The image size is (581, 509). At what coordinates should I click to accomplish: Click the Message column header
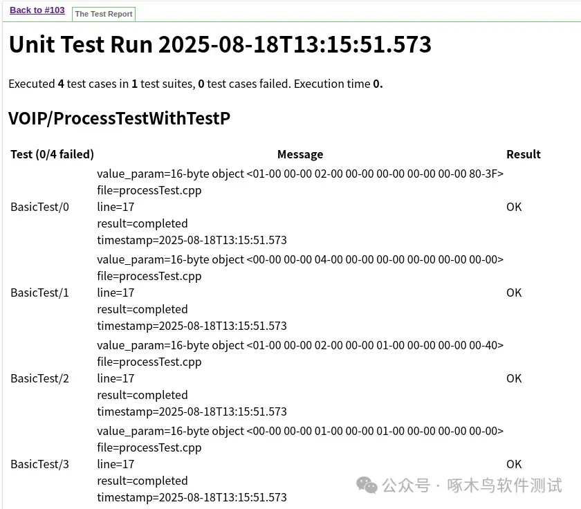300,154
